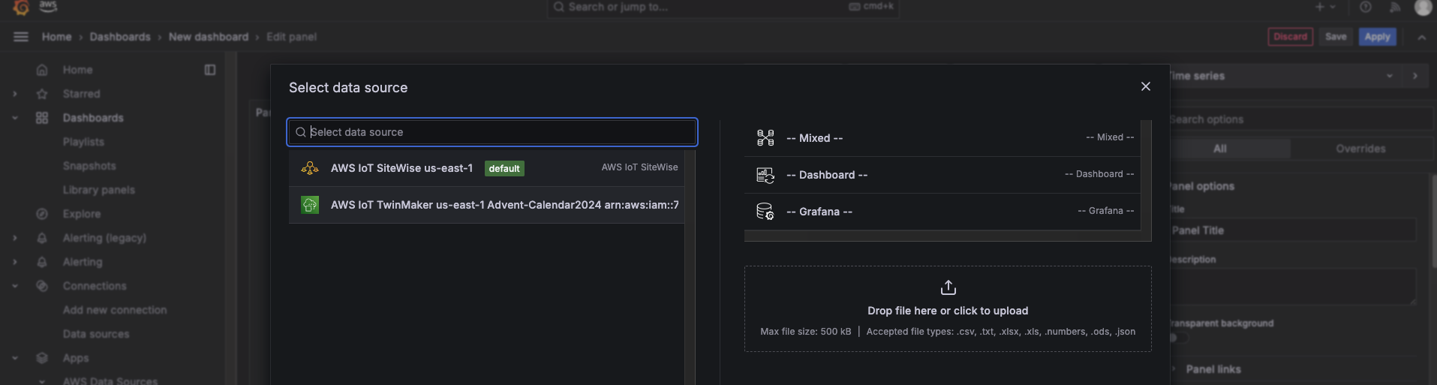Select AWS IoT TwinMaker data source icon
Viewport: 1437px width, 385px height.
310,205
